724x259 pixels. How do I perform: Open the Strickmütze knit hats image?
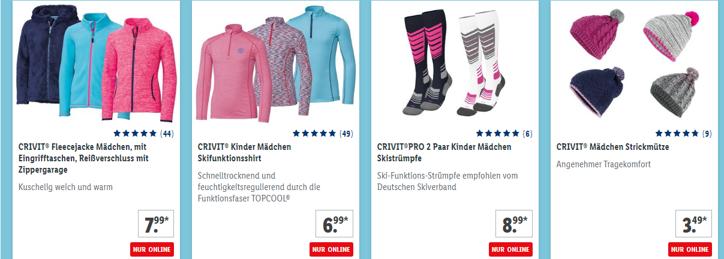click(634, 62)
